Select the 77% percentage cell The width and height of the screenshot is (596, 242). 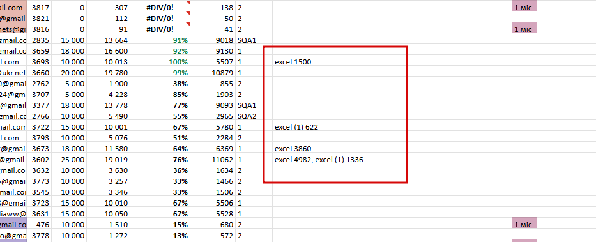click(160, 105)
